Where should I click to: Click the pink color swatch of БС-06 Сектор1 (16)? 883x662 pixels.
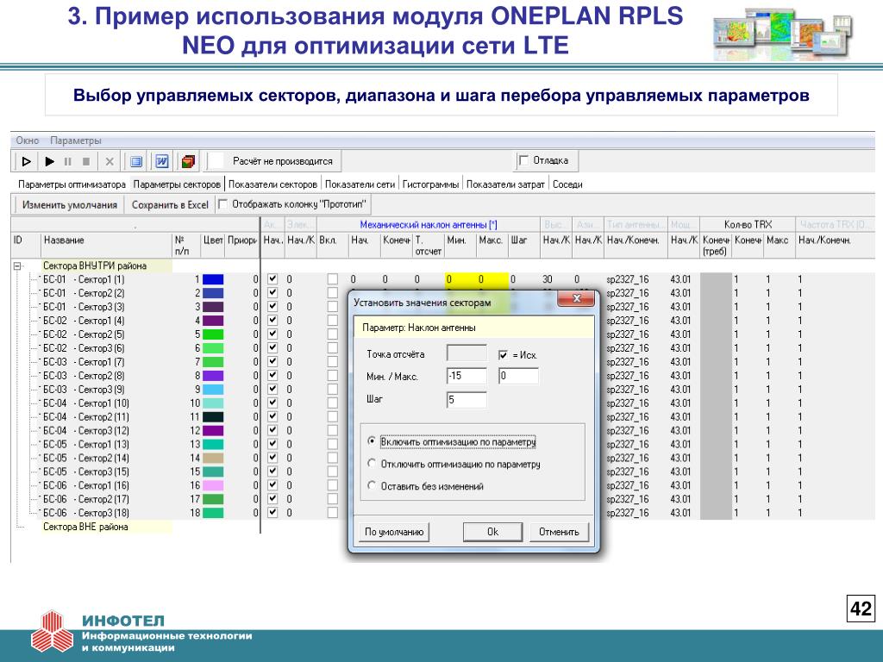point(213,485)
